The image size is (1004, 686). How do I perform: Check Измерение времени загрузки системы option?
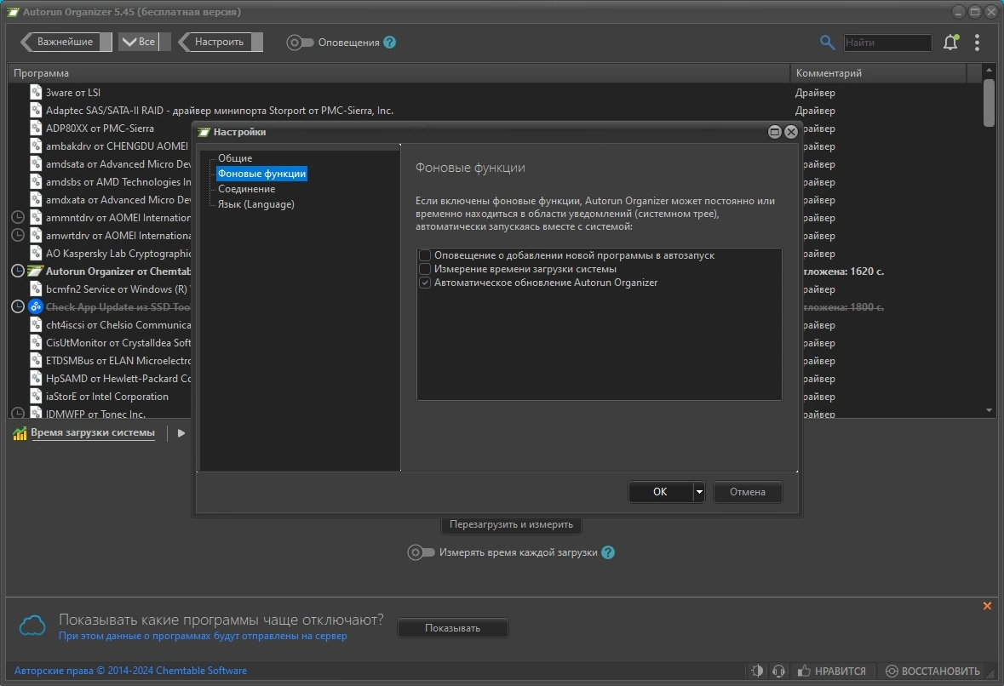coord(425,269)
